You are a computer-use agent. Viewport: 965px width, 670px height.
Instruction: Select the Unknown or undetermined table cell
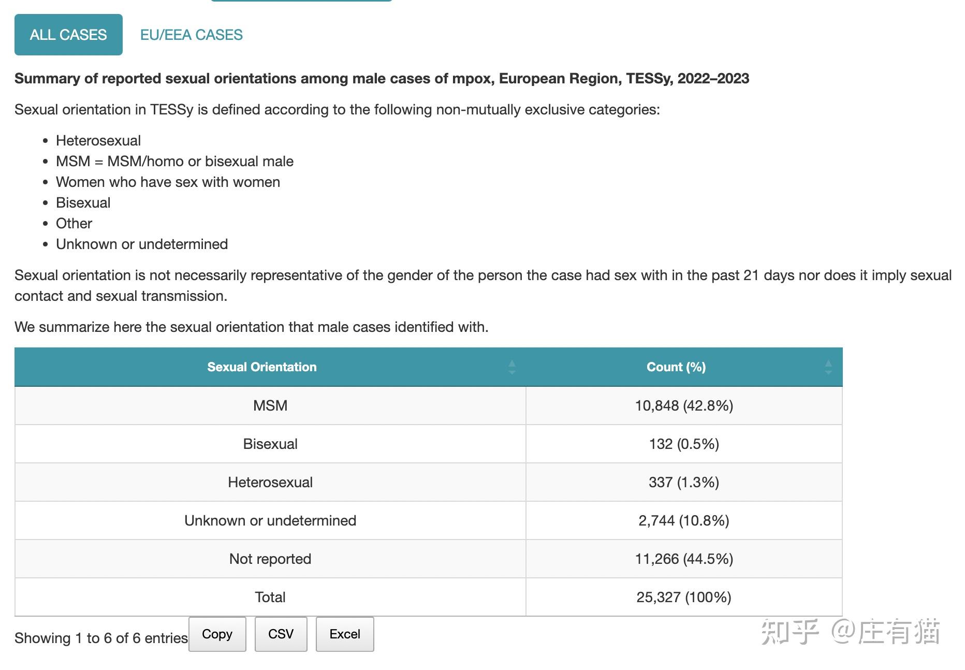click(x=270, y=520)
